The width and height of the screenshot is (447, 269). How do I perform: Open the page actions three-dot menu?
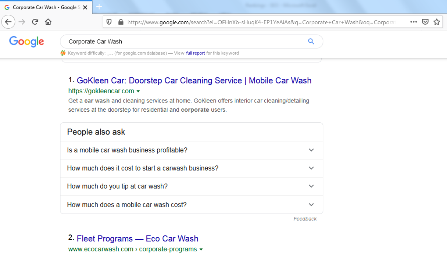(413, 22)
